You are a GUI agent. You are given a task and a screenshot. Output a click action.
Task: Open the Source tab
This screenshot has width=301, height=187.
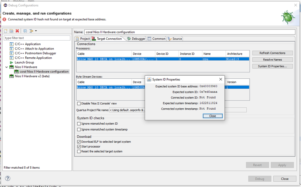(175, 39)
